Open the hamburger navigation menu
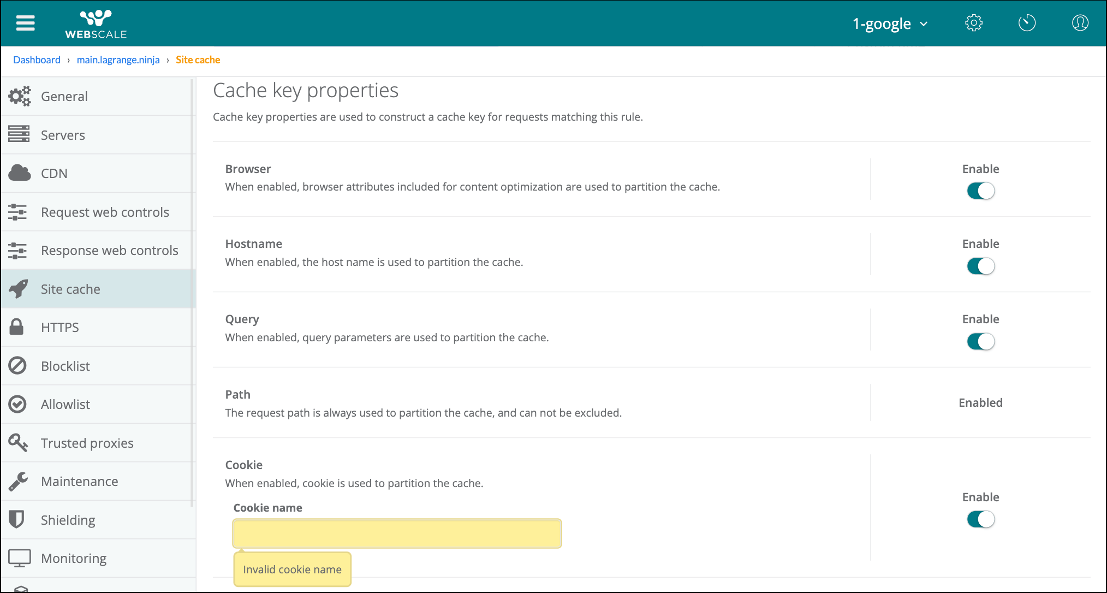The image size is (1107, 593). tap(25, 23)
